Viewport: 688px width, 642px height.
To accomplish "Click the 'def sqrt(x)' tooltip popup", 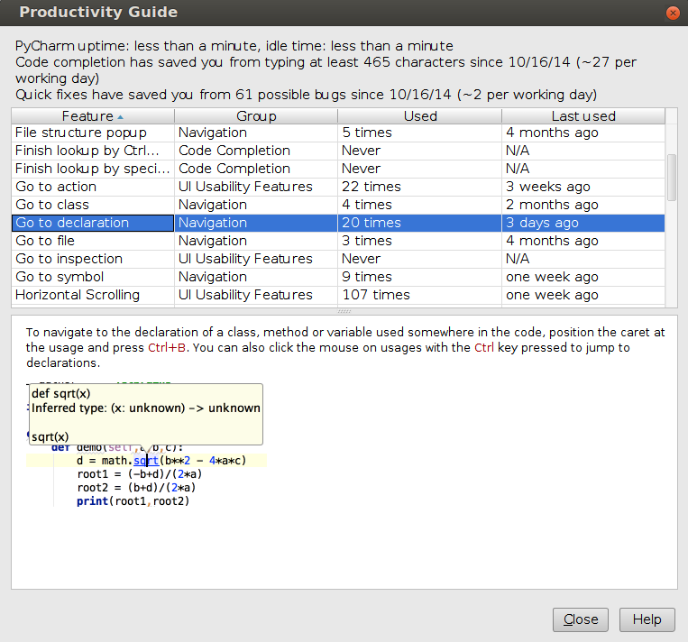I will coord(146,414).
